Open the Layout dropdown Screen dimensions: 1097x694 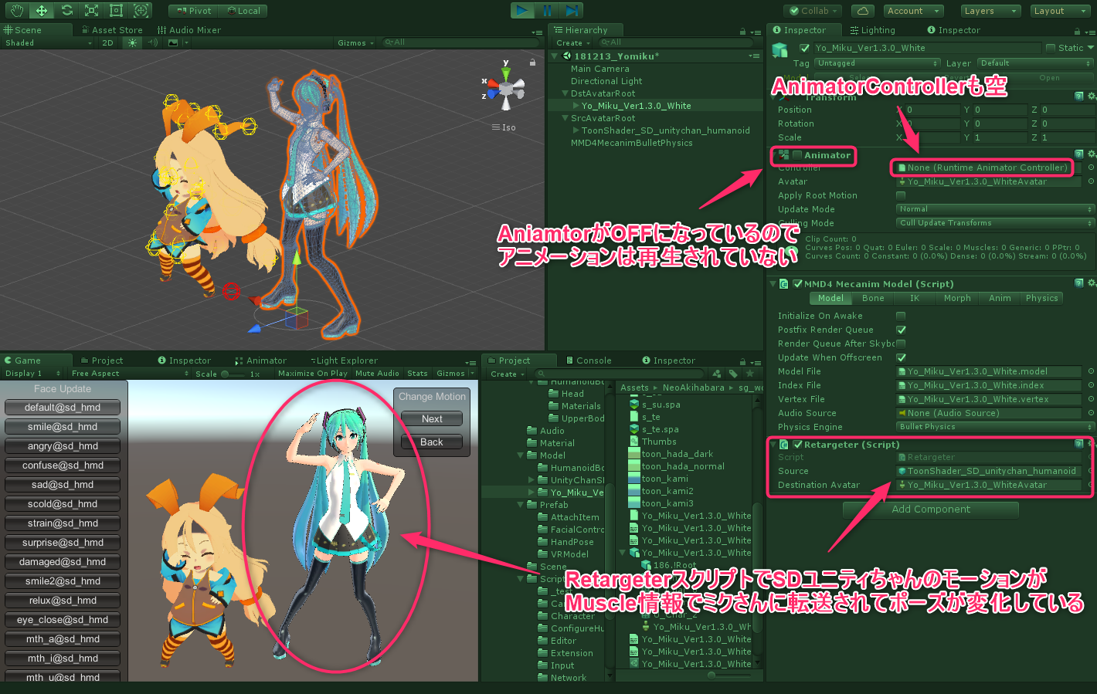coord(1060,10)
